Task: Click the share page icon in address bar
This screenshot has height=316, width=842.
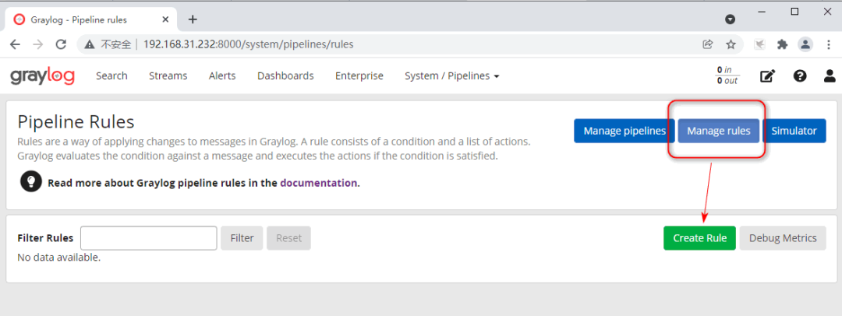Action: [x=708, y=44]
